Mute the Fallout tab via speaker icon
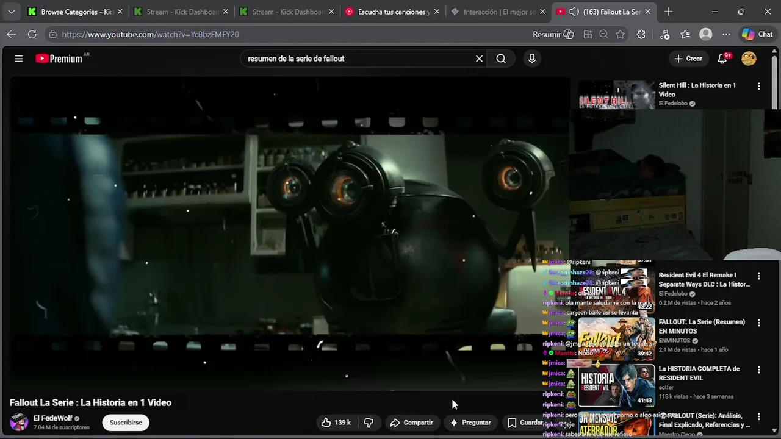 pos(575,12)
